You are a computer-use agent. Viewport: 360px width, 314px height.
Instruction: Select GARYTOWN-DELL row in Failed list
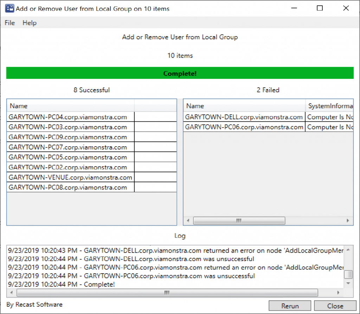[244, 117]
